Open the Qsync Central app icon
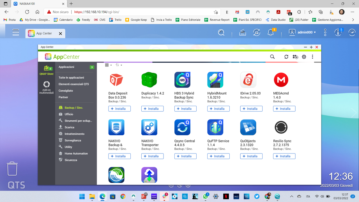The image size is (359, 202). click(182, 127)
